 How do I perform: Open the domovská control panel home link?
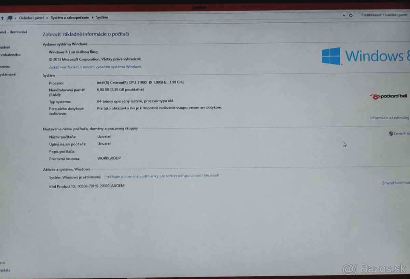[x=14, y=32]
